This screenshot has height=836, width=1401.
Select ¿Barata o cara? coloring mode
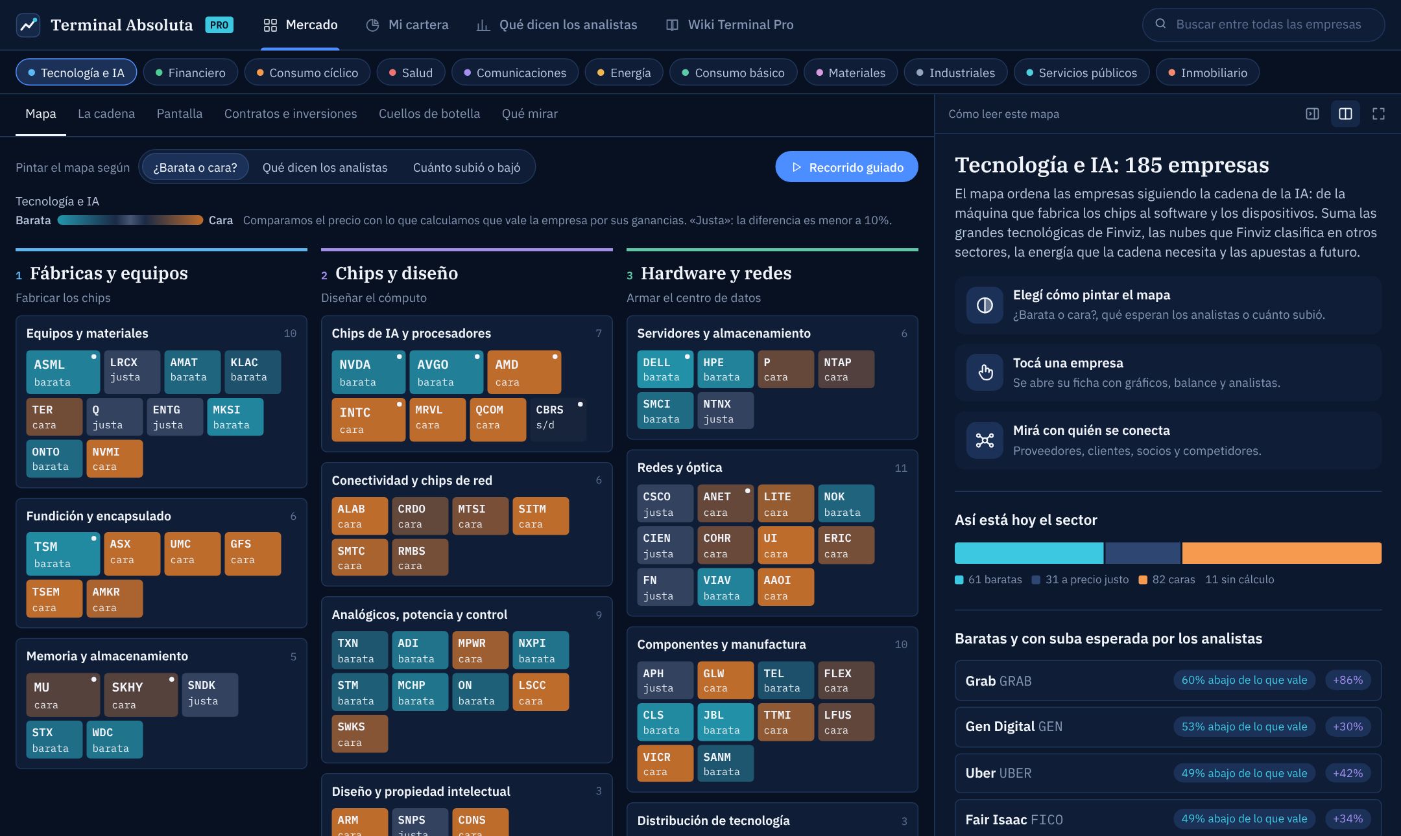[195, 167]
